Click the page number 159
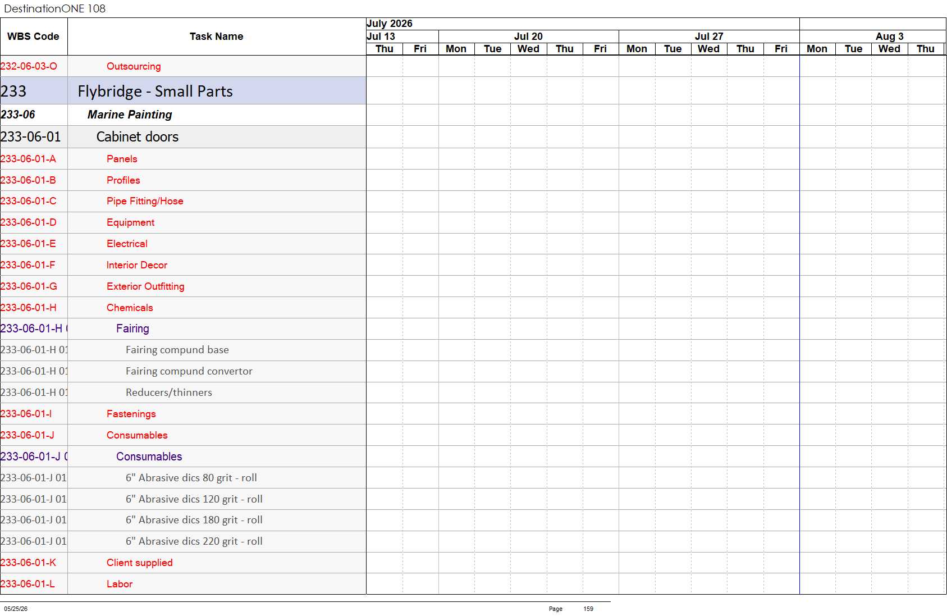Screen dimensions: 947x616 click(588, 609)
